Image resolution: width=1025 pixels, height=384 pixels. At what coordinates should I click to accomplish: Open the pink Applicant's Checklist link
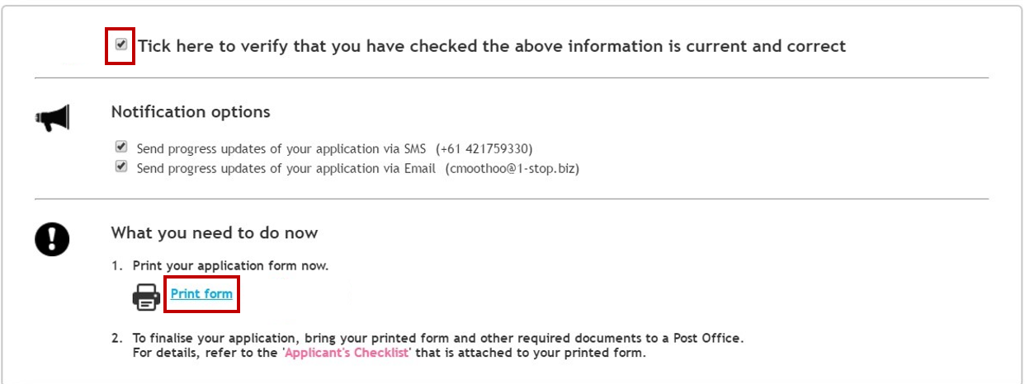(348, 354)
